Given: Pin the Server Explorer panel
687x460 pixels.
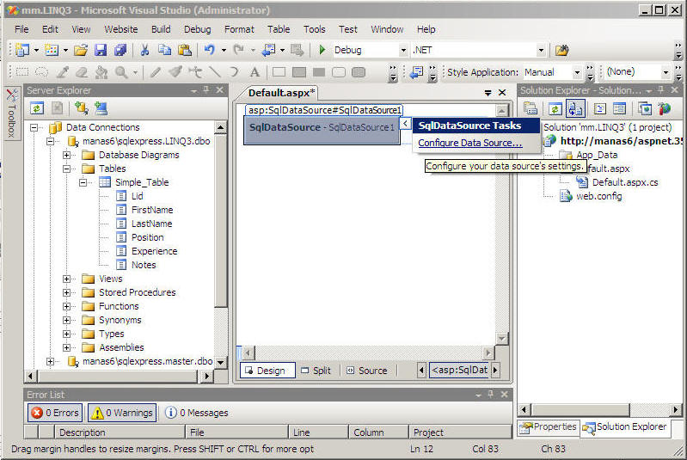Looking at the screenshot, I should pyautogui.click(x=206, y=89).
